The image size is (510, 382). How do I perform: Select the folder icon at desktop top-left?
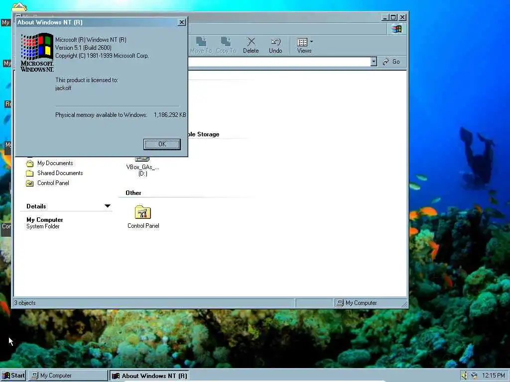coord(19,6)
